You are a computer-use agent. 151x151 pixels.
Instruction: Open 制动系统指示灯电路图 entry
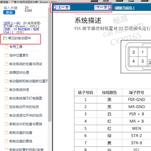pyautogui.click(x=26, y=98)
